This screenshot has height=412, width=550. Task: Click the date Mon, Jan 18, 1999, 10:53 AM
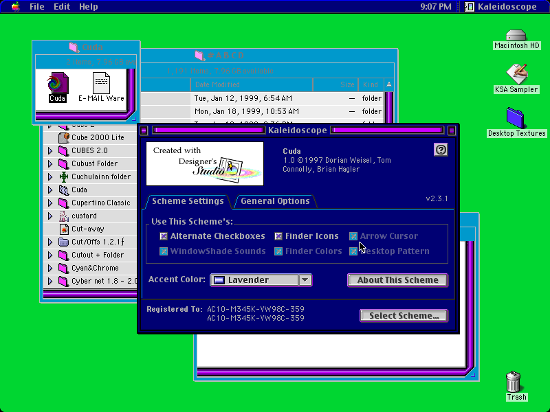(247, 111)
